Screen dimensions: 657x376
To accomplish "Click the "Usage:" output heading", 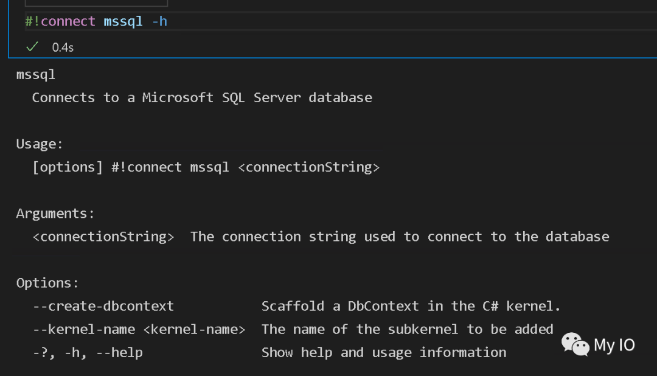I will coord(40,144).
